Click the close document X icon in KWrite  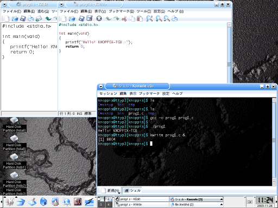tap(99, 18)
